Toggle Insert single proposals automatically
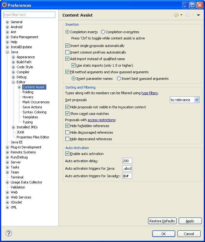 (x=67, y=45)
